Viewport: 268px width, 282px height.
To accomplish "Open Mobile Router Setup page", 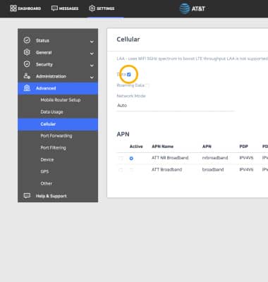I will pos(61,100).
